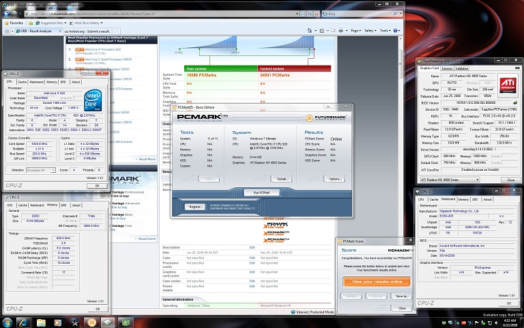Click Intel Core i7 Processor 920 link
Image resolution: width=524 pixels, height=328 pixels.
coord(103,49)
